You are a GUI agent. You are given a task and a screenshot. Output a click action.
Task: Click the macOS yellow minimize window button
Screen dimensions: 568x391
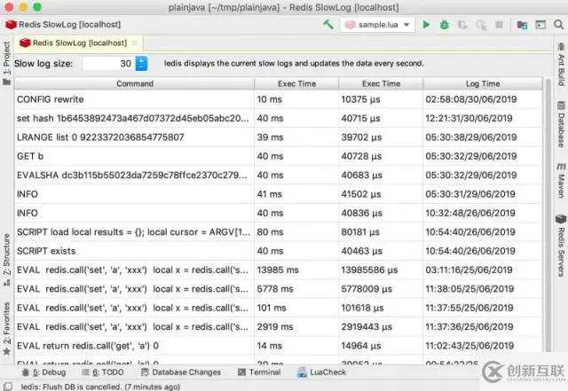(23, 7)
